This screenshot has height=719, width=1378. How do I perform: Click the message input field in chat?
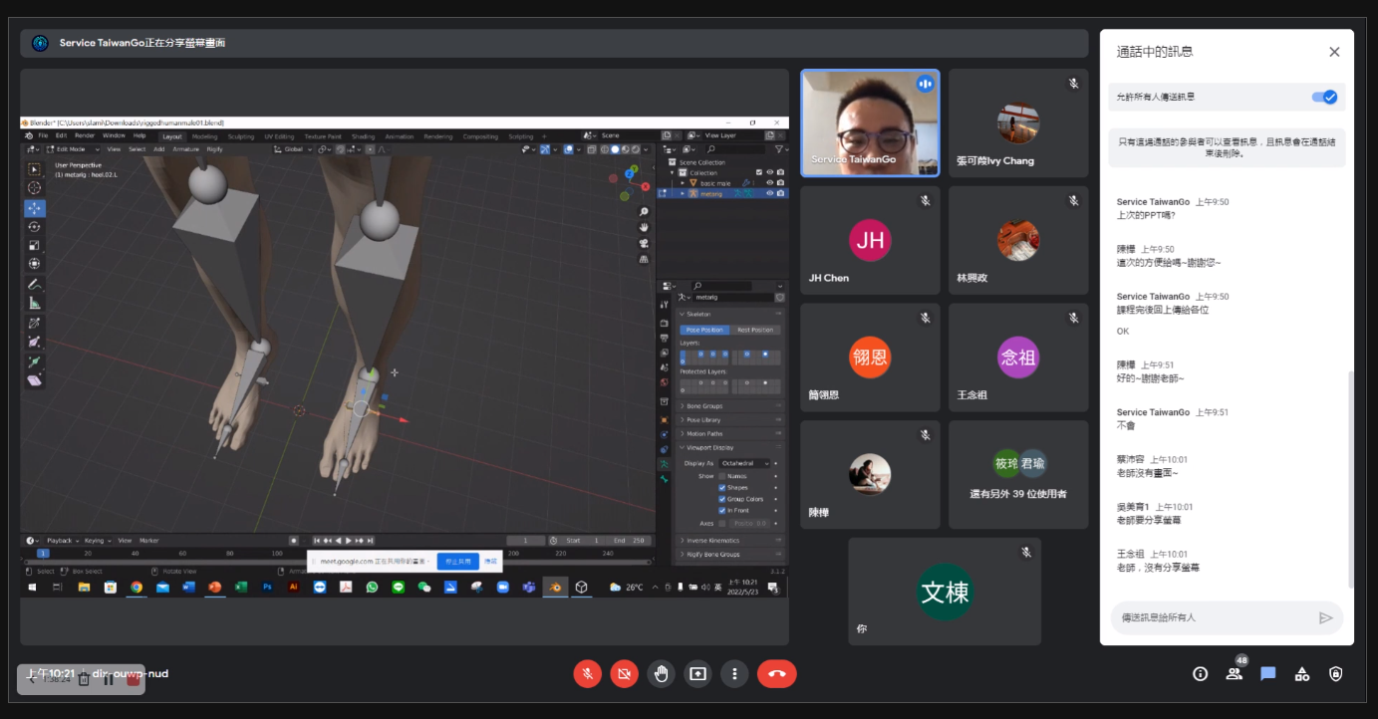pyautogui.click(x=1211, y=617)
